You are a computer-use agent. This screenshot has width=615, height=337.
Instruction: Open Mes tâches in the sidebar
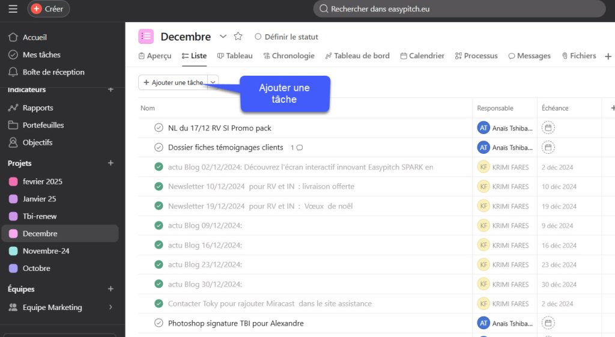(34, 55)
